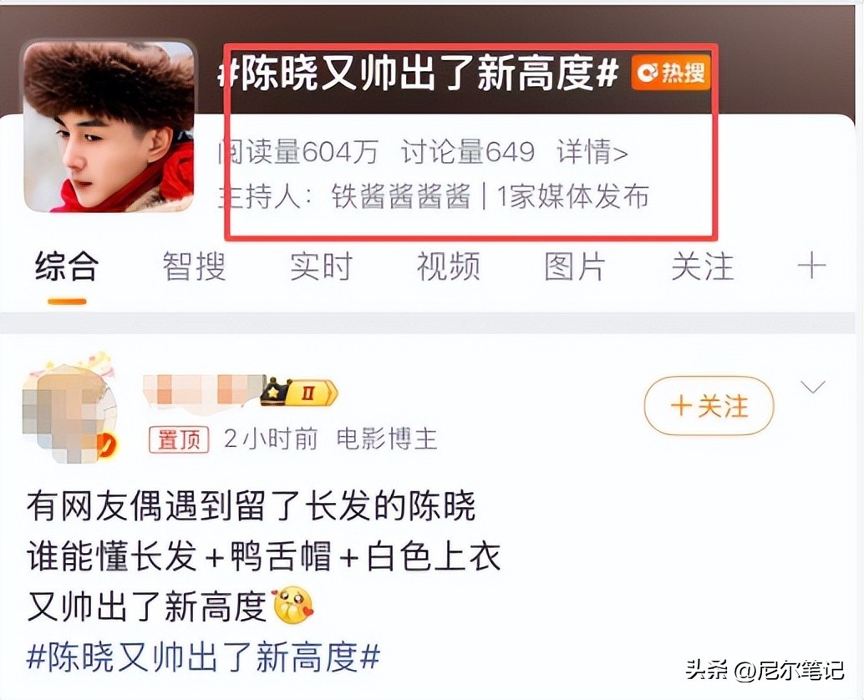
Task: Click the teary emoji in the post
Action: 293,606
